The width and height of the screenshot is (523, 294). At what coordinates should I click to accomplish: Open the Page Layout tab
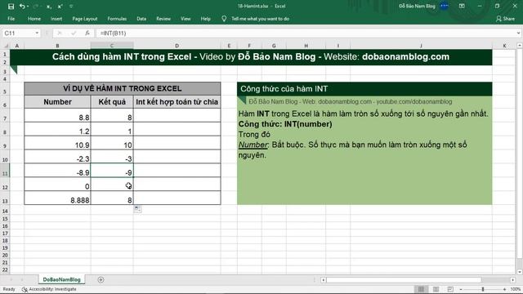click(85, 19)
